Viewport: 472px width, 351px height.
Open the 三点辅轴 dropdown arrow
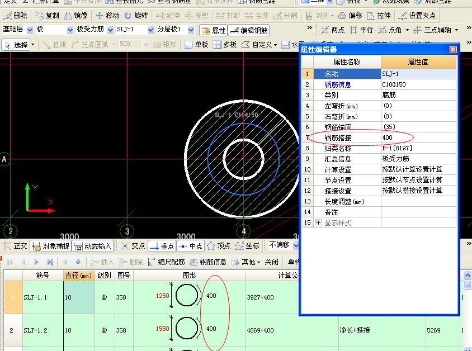tap(457, 30)
